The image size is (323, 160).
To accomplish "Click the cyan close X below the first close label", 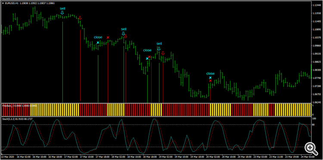I will [98, 42].
